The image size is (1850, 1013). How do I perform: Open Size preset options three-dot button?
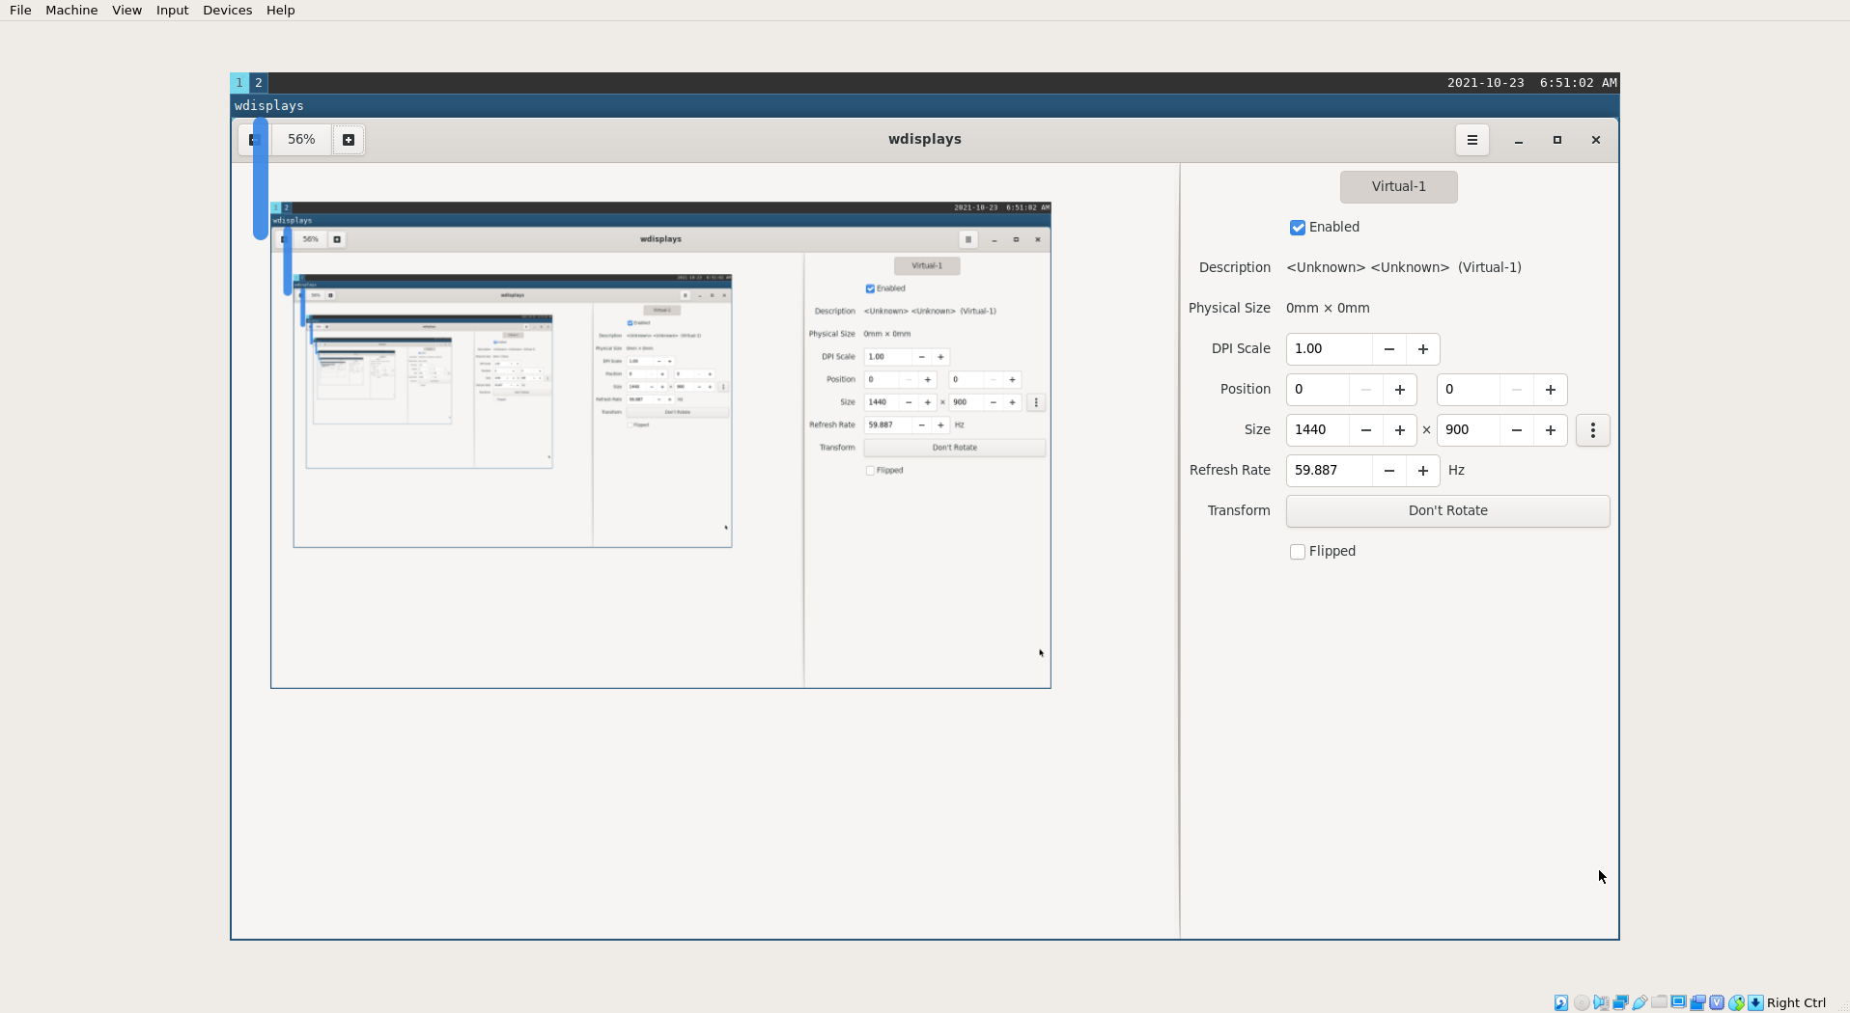pyautogui.click(x=1593, y=430)
